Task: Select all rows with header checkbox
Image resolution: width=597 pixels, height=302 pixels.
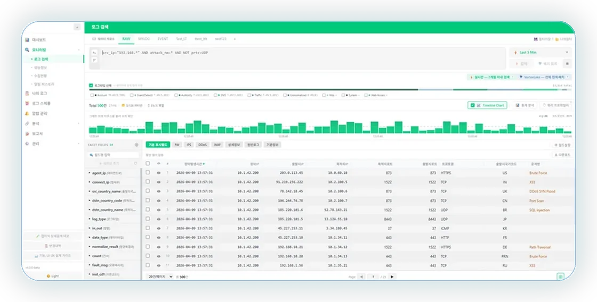Action: (148, 164)
